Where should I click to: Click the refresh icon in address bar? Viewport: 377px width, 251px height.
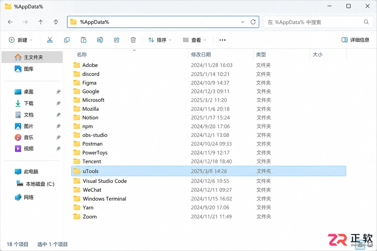tap(253, 22)
